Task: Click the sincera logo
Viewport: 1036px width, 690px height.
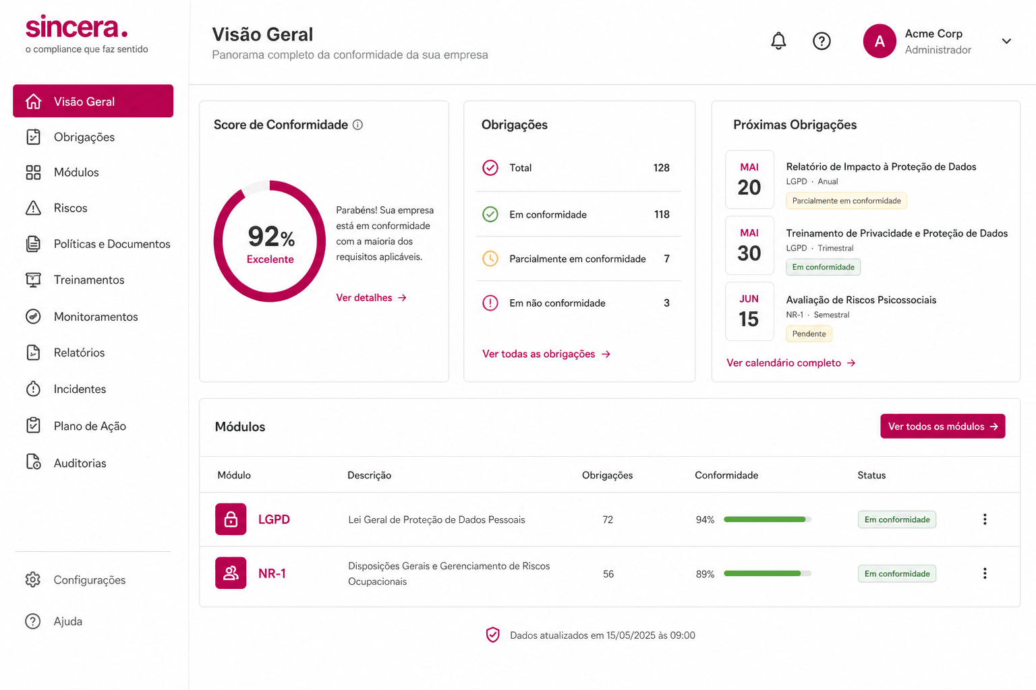Action: tap(76, 27)
